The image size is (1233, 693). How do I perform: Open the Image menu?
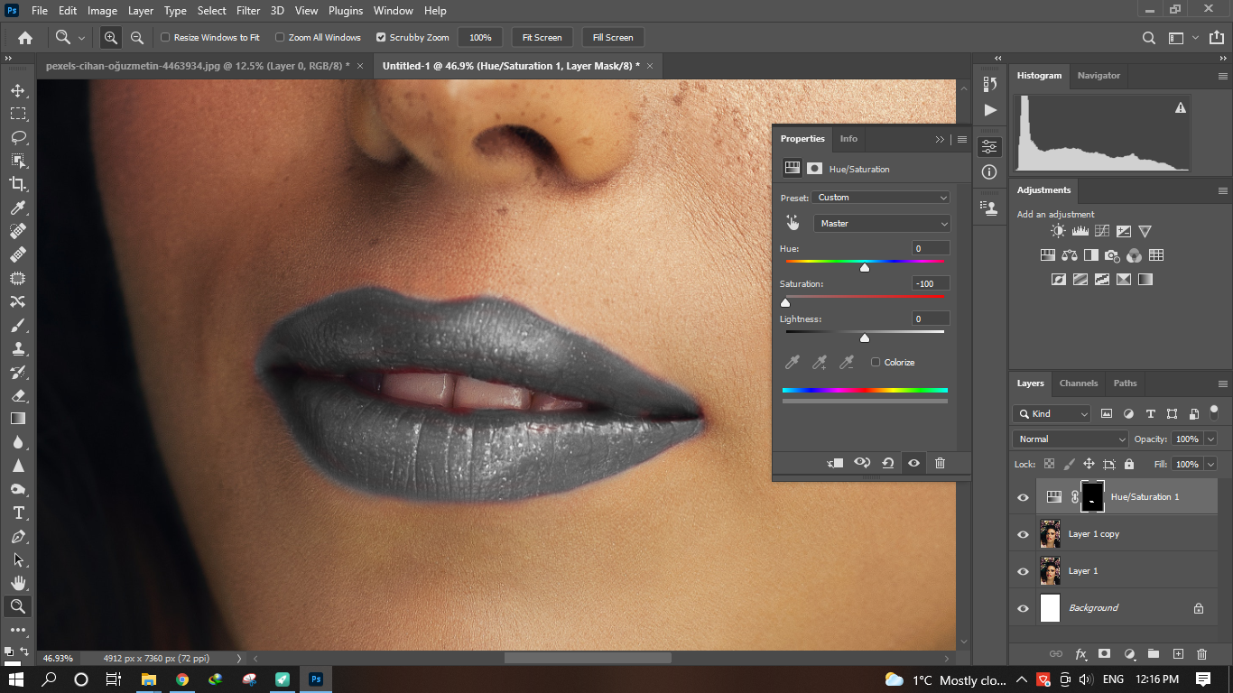tap(102, 11)
